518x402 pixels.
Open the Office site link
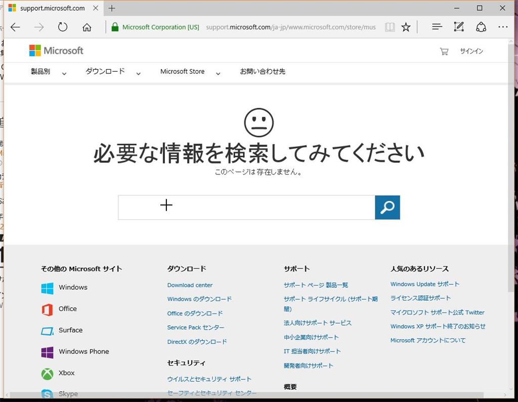(x=68, y=308)
